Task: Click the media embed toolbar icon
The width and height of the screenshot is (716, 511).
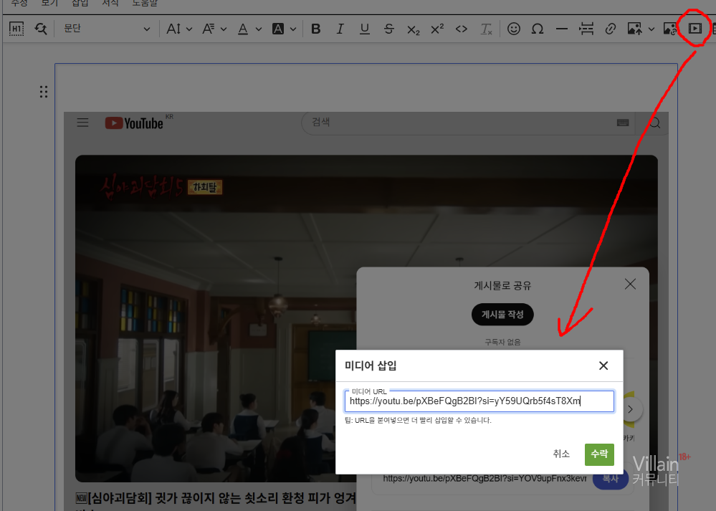Action: (x=694, y=29)
